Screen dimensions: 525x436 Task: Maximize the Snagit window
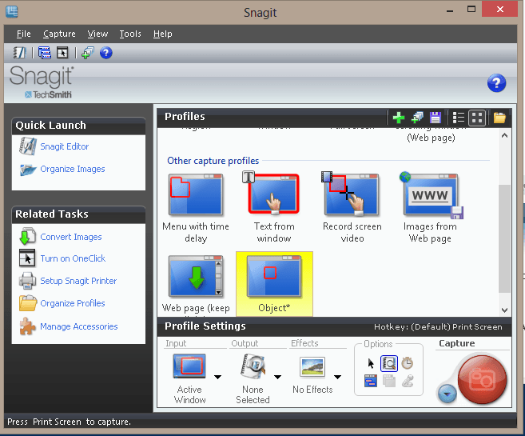pyautogui.click(x=471, y=10)
